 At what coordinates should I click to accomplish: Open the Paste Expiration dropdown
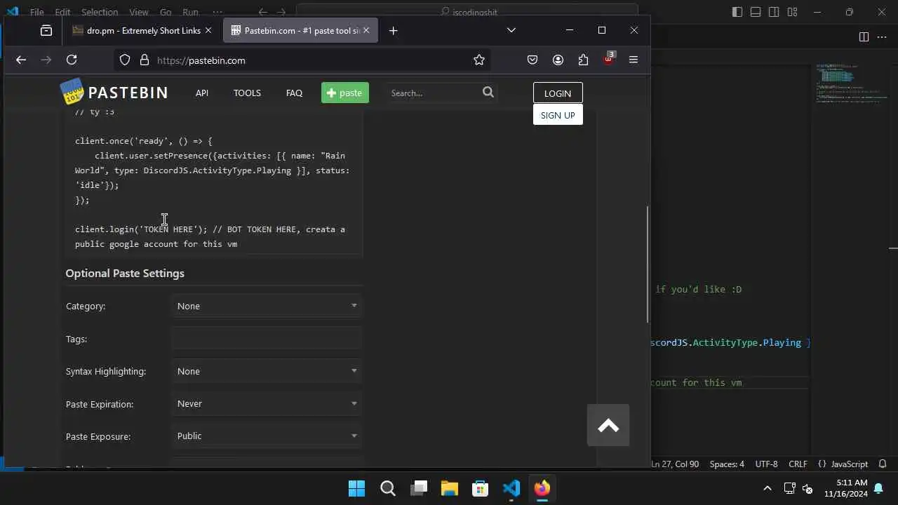pos(267,404)
